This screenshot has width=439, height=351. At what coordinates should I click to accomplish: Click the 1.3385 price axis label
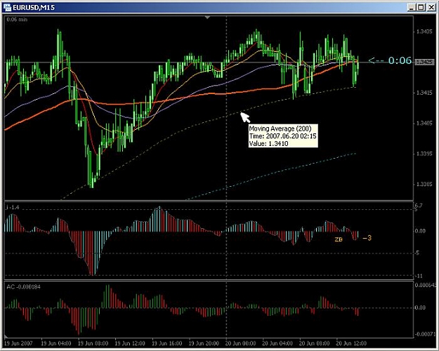click(424, 184)
